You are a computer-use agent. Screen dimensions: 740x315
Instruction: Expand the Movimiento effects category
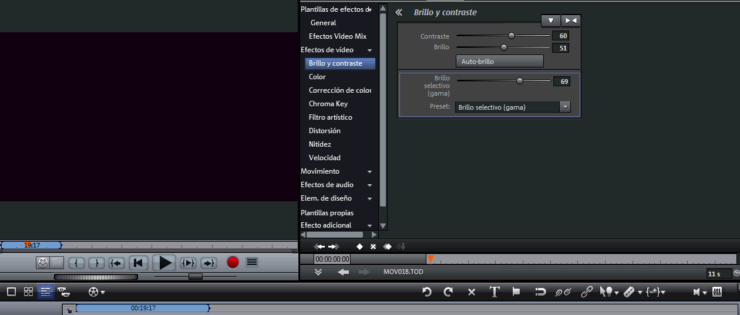point(369,171)
